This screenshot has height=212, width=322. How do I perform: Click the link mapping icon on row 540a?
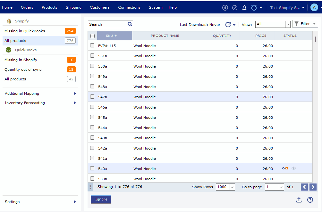coord(285,168)
